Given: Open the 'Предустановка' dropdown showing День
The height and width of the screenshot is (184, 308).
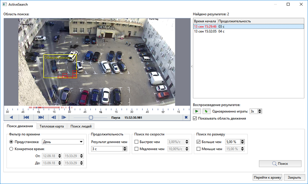Looking at the screenshot, I should 63,142.
